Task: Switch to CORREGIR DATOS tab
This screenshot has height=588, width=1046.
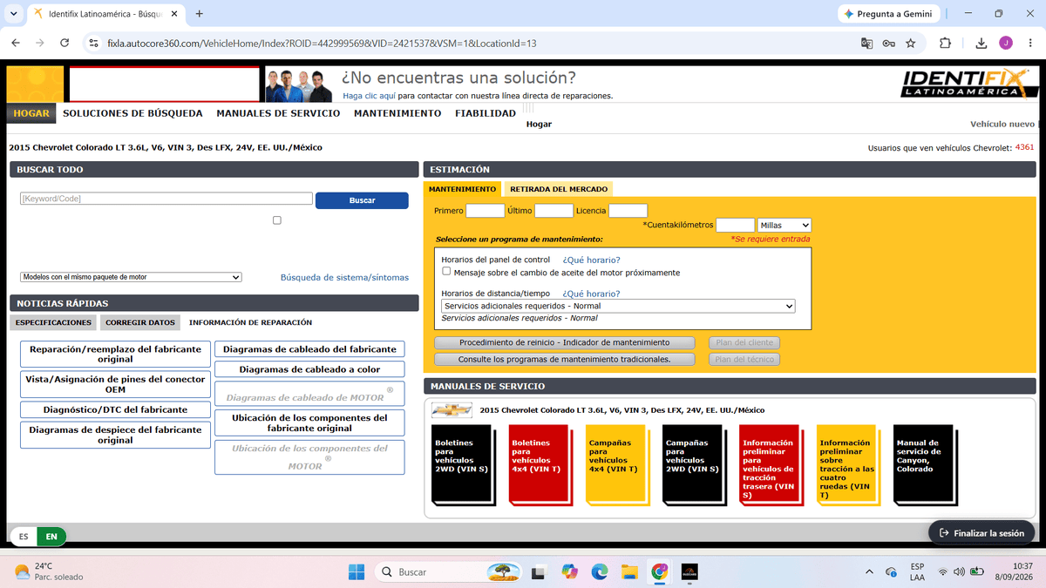Action: pyautogui.click(x=140, y=322)
